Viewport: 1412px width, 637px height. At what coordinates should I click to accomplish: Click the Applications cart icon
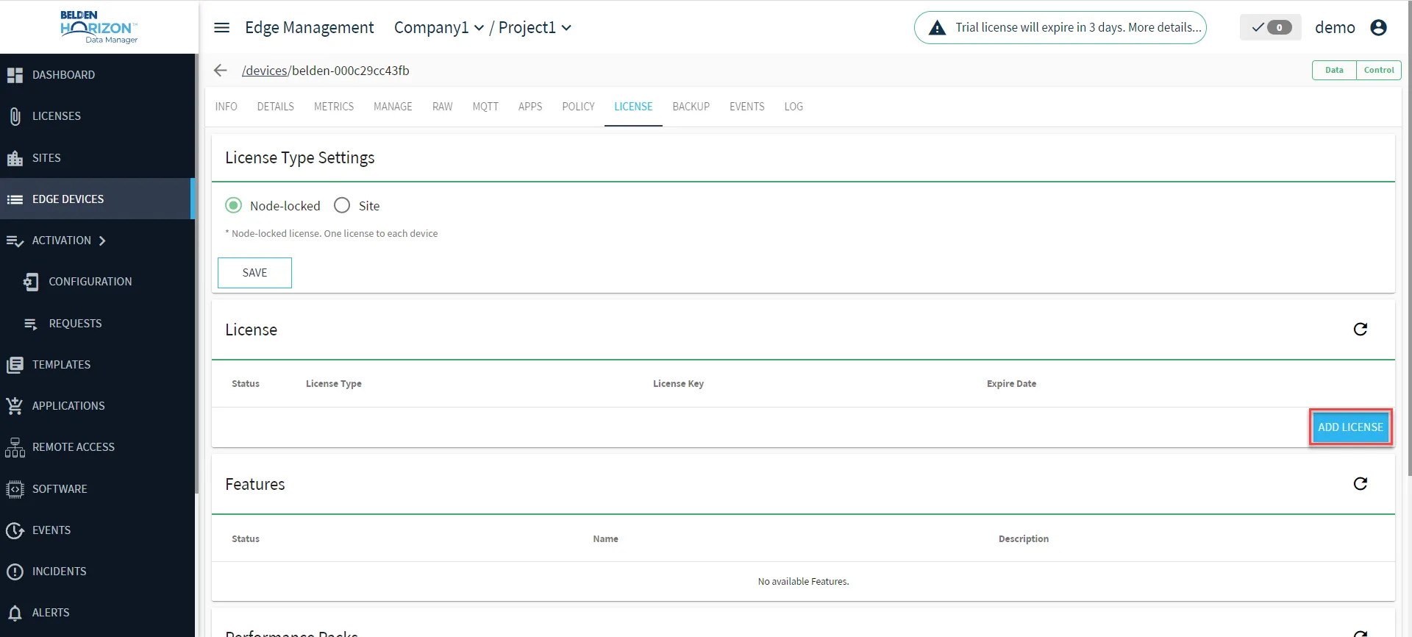tap(15, 406)
